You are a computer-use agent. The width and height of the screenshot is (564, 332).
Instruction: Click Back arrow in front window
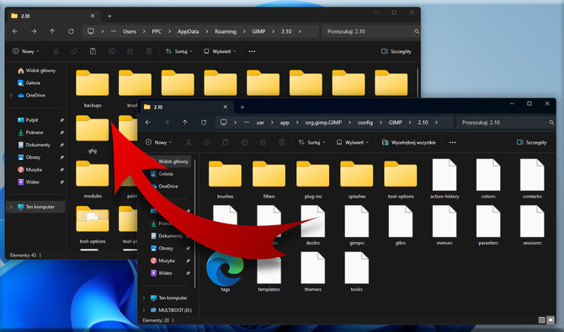[148, 123]
